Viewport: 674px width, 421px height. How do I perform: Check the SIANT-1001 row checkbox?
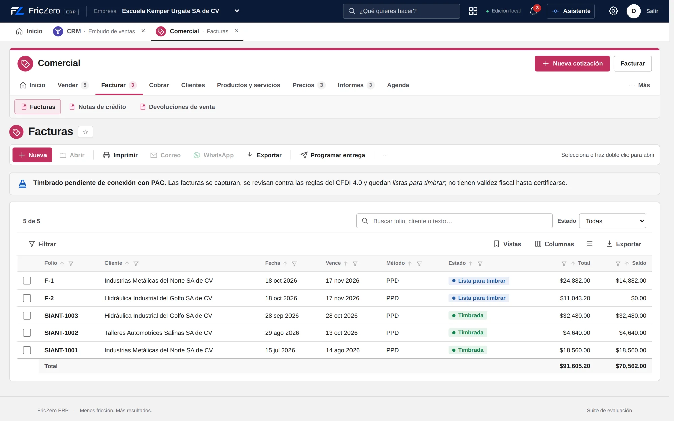27,350
